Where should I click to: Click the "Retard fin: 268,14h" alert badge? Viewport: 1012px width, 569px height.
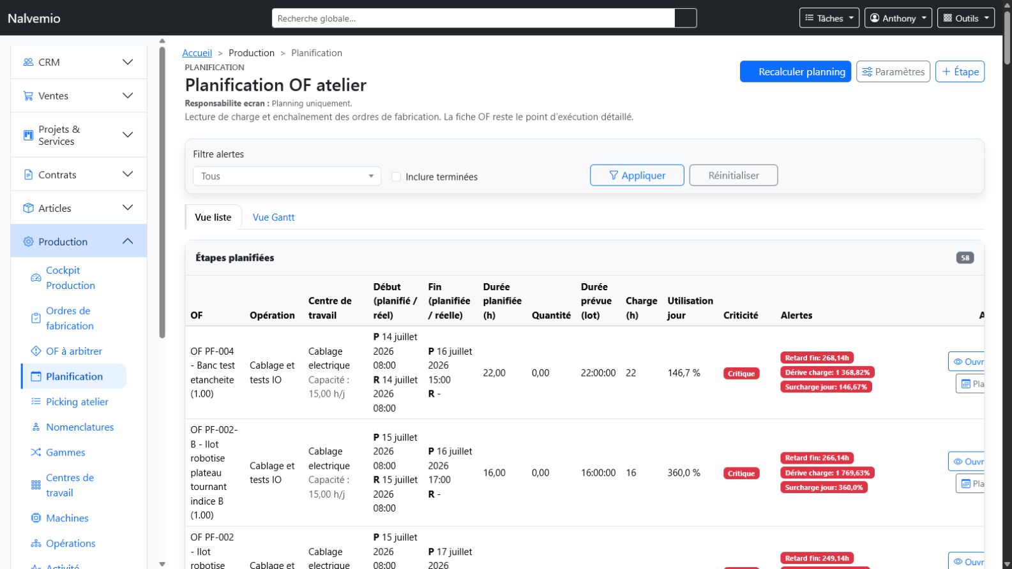pyautogui.click(x=817, y=358)
